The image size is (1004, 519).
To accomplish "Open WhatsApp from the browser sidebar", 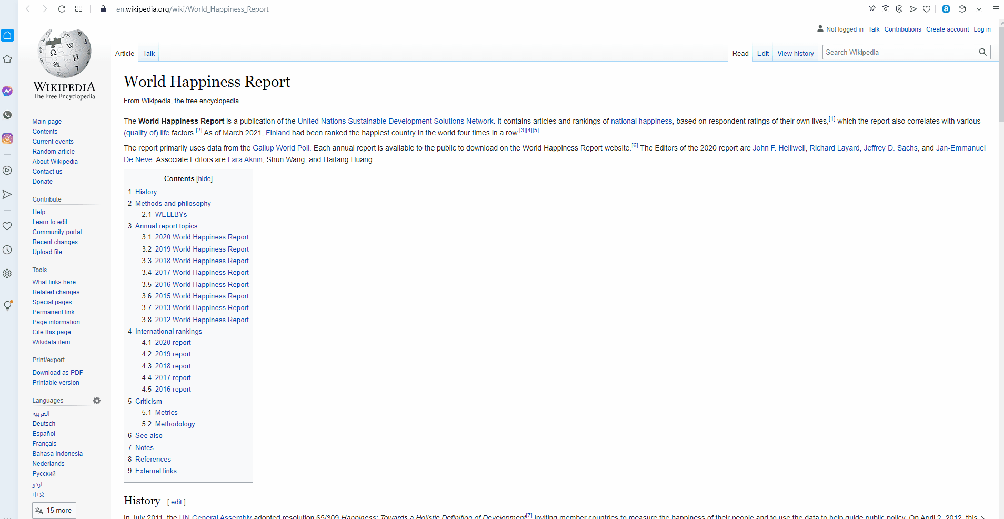I will tap(7, 115).
